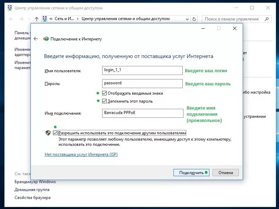
Task: Click the Имя подключения: label
Action: coord(63,113)
